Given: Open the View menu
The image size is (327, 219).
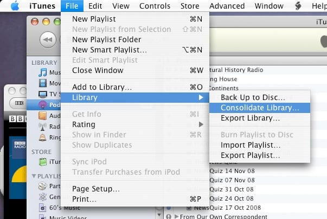Looking at the screenshot, I should pyautogui.click(x=121, y=6).
